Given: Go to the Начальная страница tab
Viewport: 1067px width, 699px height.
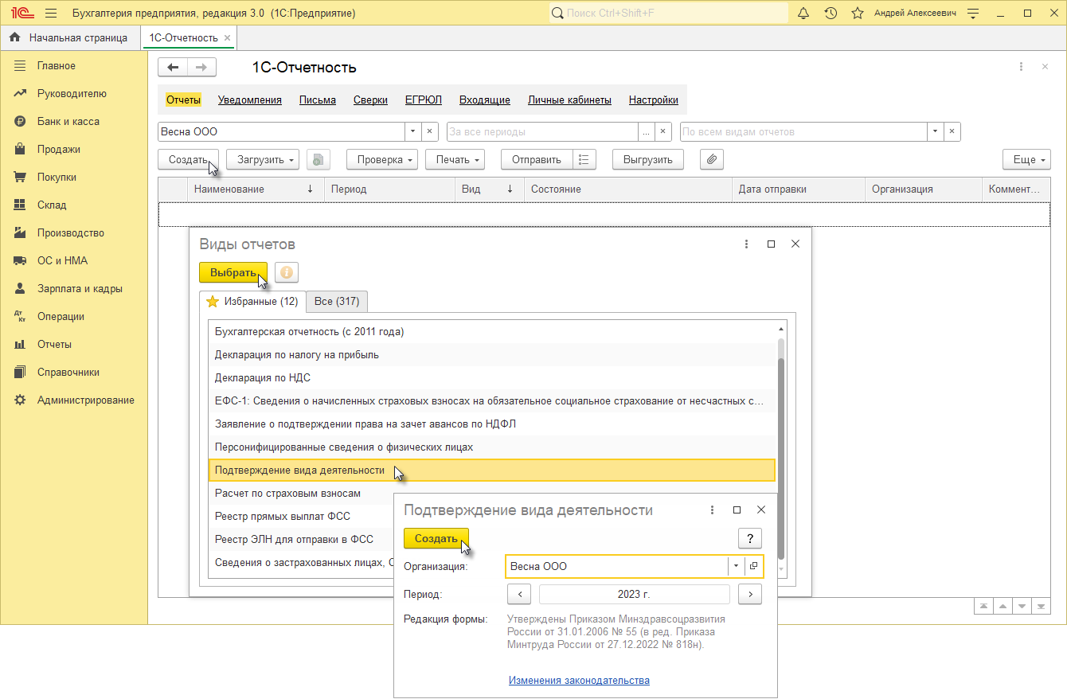Looking at the screenshot, I should tap(69, 37).
